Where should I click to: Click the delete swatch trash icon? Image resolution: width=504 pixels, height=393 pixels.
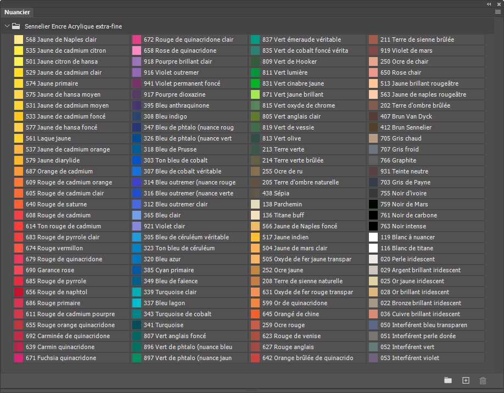tap(483, 381)
